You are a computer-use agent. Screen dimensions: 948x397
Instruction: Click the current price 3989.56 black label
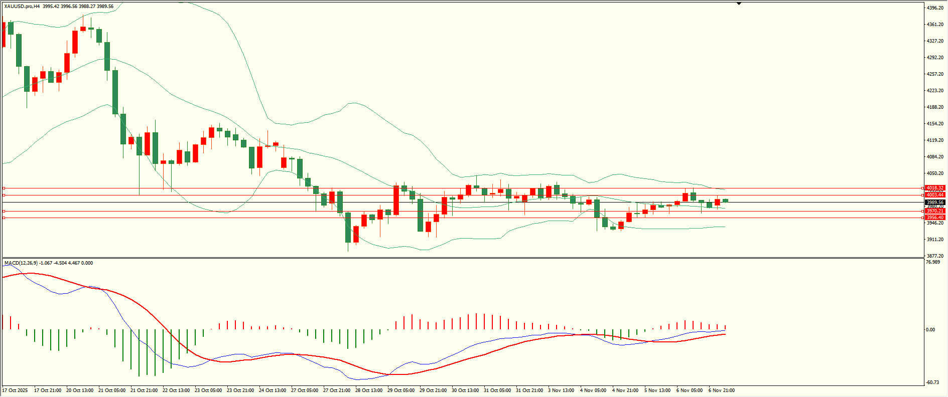[x=935, y=203]
